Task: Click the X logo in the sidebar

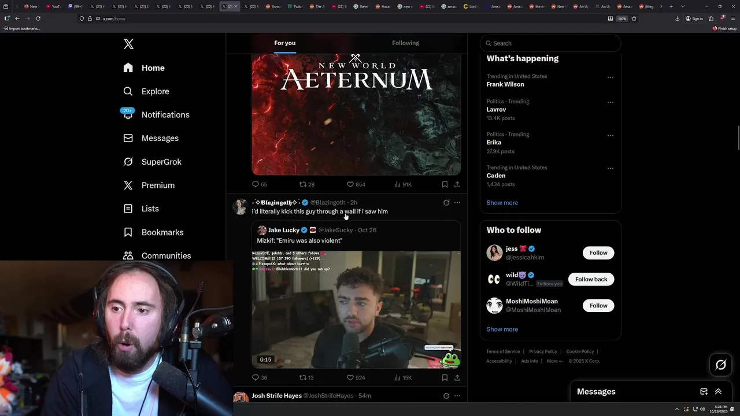Action: (128, 44)
